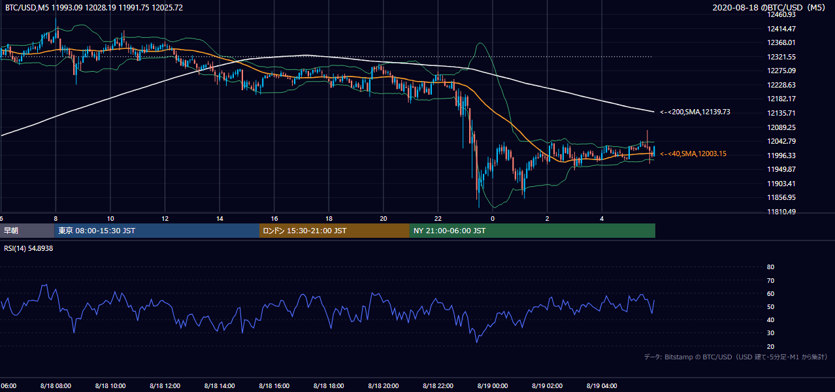
Task: Click price axis value 12089.25
Action: click(x=782, y=127)
